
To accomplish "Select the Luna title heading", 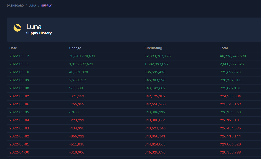I will [x=34, y=27].
